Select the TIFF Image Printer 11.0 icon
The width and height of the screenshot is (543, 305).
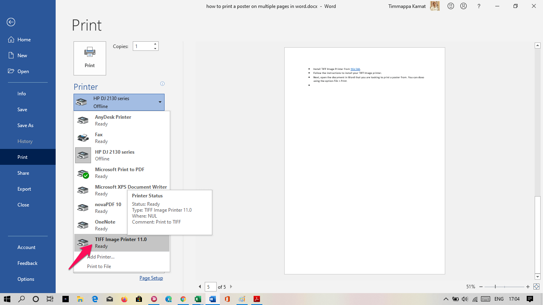[83, 242]
